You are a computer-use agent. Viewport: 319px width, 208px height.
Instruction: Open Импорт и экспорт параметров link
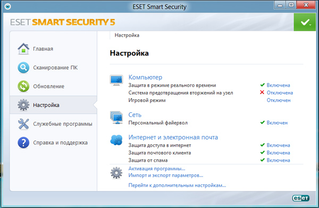(165, 176)
